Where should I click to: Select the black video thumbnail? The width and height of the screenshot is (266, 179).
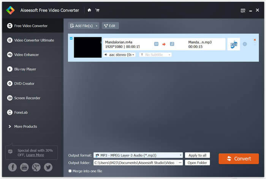coord(88,47)
